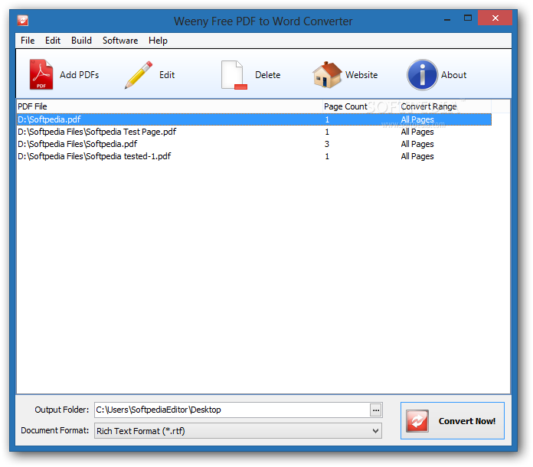The width and height of the screenshot is (533, 467).
Task: Select the Softpedia Test Page.pdf row
Action: (254, 132)
